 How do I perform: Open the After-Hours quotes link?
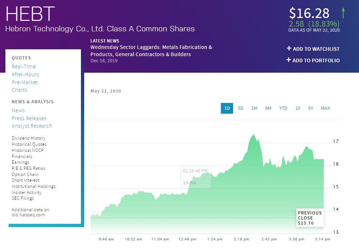(25, 74)
